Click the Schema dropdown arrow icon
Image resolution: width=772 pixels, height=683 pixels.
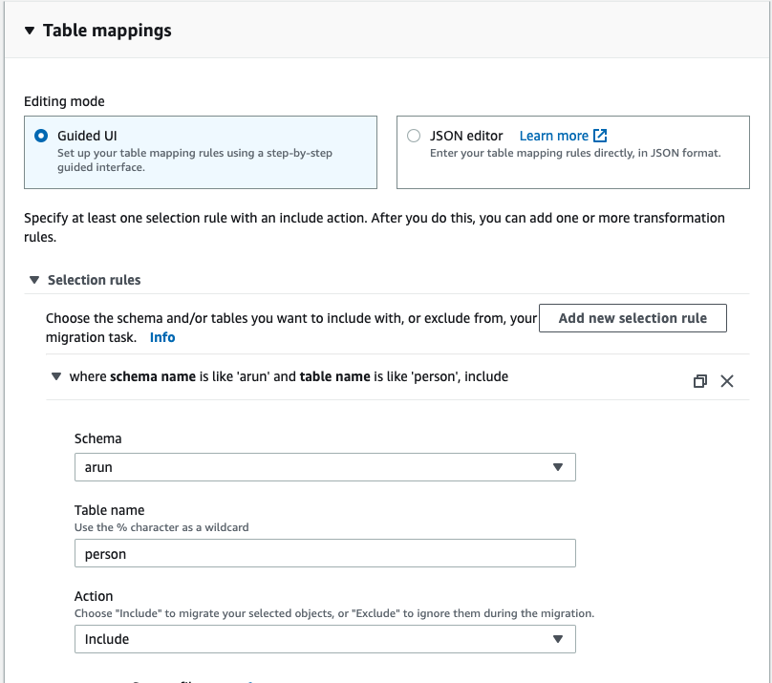click(558, 467)
